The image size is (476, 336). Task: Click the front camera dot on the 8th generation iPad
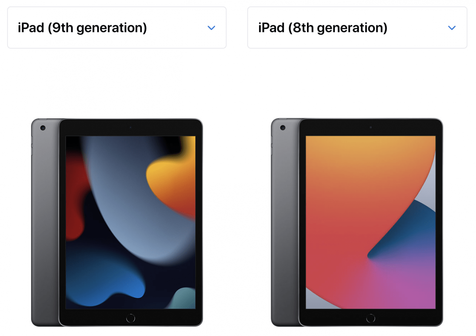click(x=371, y=127)
